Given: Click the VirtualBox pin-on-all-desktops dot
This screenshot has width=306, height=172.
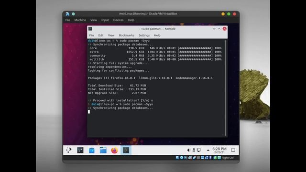Looking at the screenshot, I should pyautogui.click(x=73, y=14).
